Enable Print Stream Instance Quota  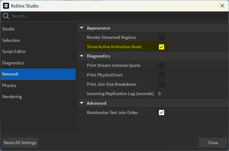162,65
